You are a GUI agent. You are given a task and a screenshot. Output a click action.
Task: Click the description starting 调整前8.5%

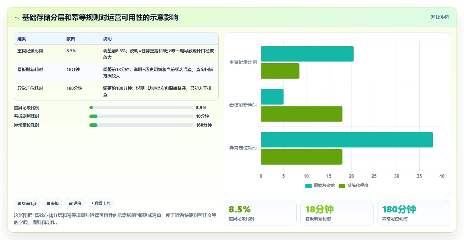point(158,54)
